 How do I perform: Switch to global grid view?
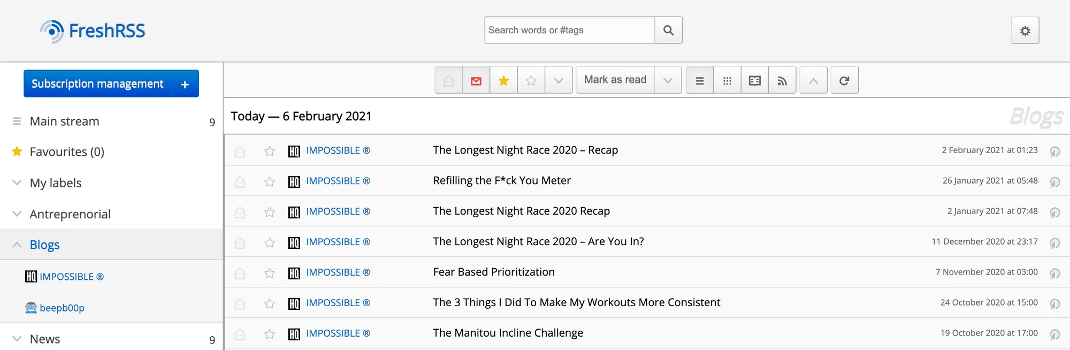(727, 80)
